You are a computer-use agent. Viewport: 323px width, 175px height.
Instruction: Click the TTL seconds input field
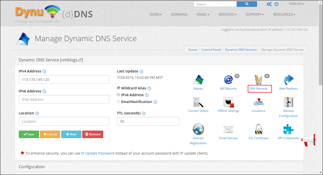(x=148, y=121)
